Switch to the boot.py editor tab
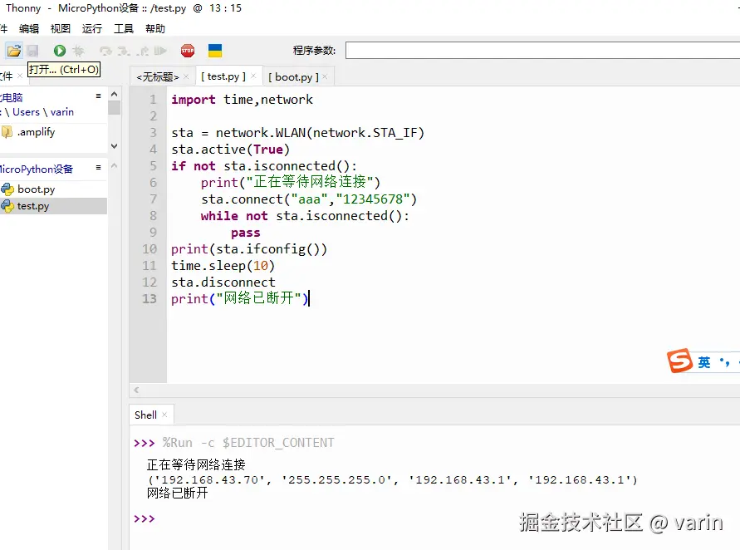The image size is (740, 550). pos(292,76)
